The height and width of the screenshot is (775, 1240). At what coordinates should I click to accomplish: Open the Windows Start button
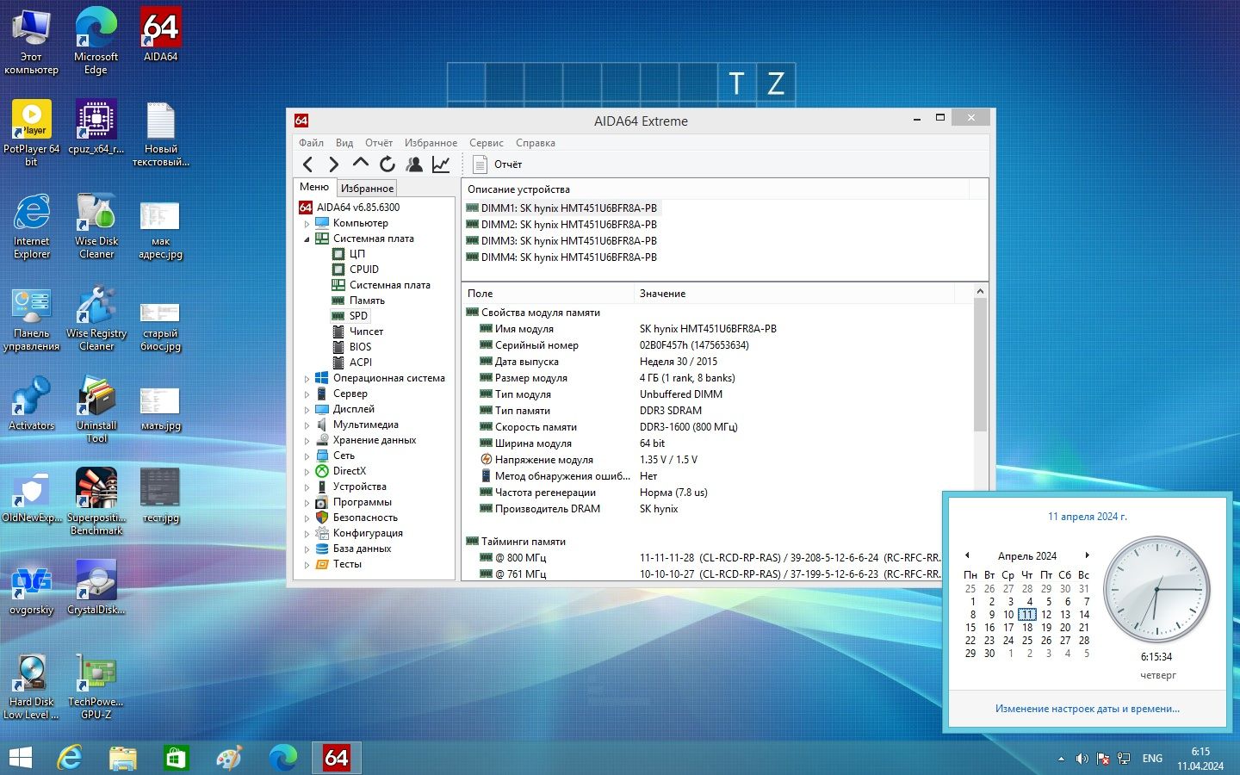click(x=21, y=758)
